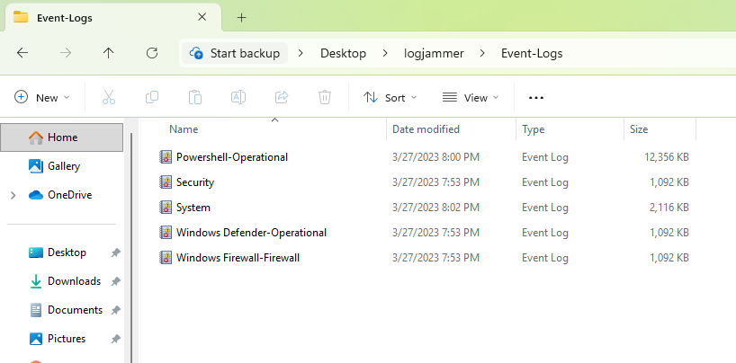Navigate to Desktop in the breadcrumb
This screenshot has height=363, width=736.
(x=343, y=54)
